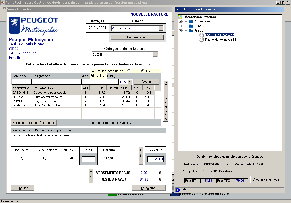Click the Nouveau client button
Viewport: 291px width, 203px height.
pos(137,37)
